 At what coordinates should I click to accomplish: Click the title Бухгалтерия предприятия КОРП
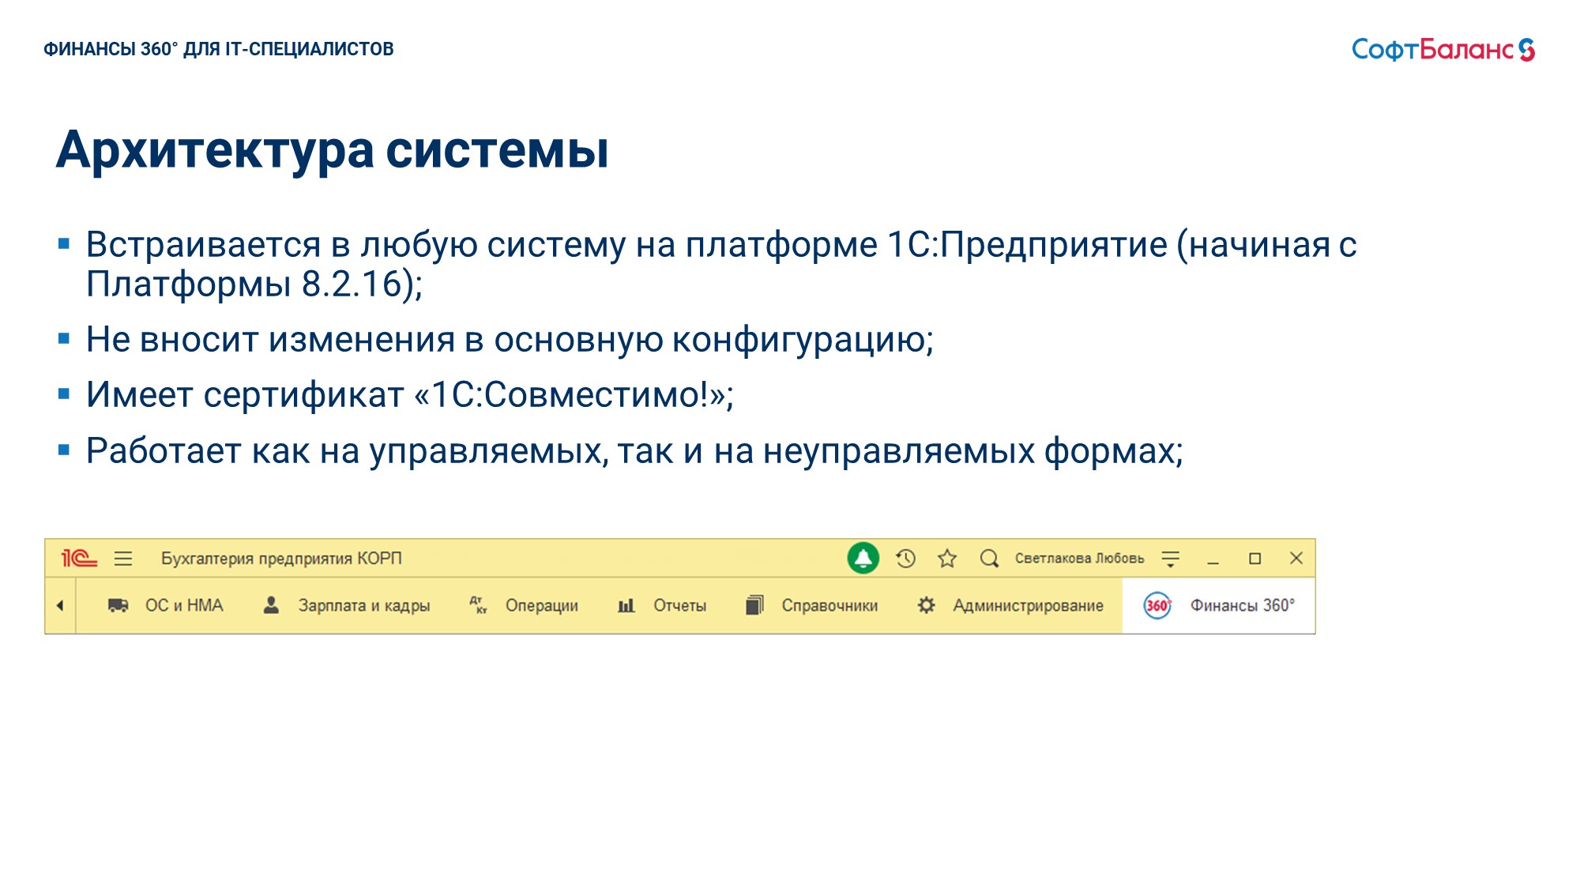click(x=281, y=559)
